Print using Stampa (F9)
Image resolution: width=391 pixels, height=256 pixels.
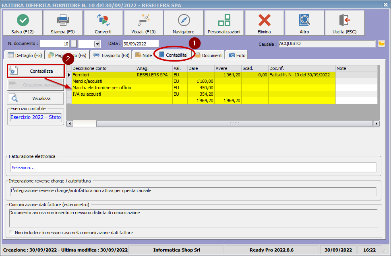tap(63, 23)
